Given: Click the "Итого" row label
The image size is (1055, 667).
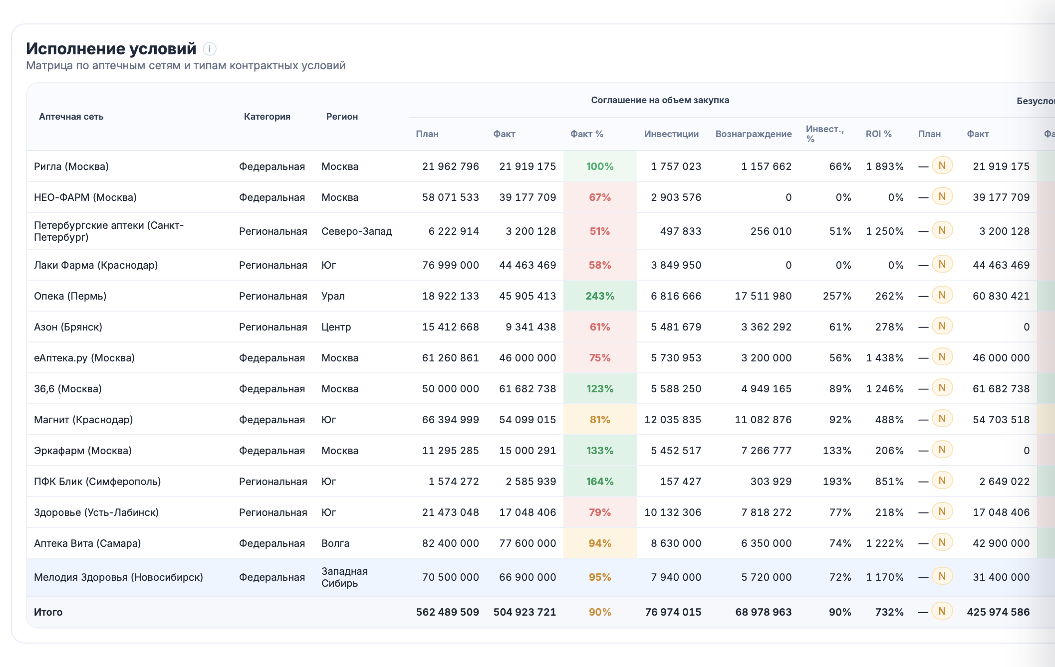Looking at the screenshot, I should pos(48,612).
